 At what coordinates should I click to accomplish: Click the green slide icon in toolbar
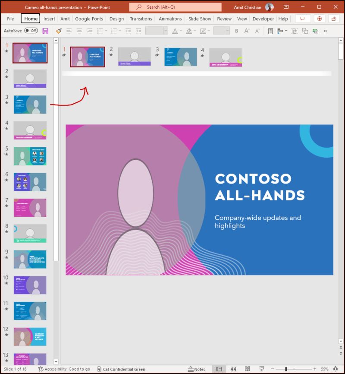[x=315, y=31]
